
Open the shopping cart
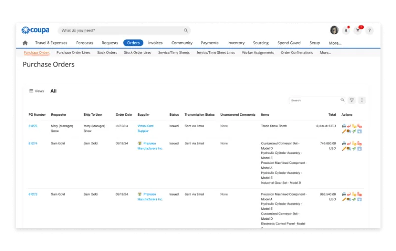click(x=358, y=30)
